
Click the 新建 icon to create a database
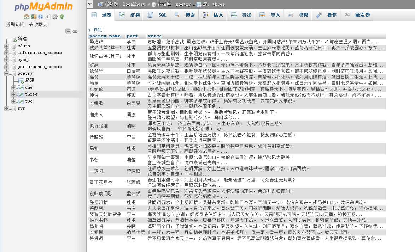pyautogui.click(x=13, y=39)
